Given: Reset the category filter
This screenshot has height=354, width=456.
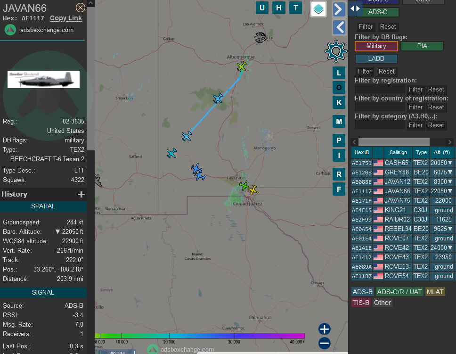Looking at the screenshot, I should click(436, 125).
